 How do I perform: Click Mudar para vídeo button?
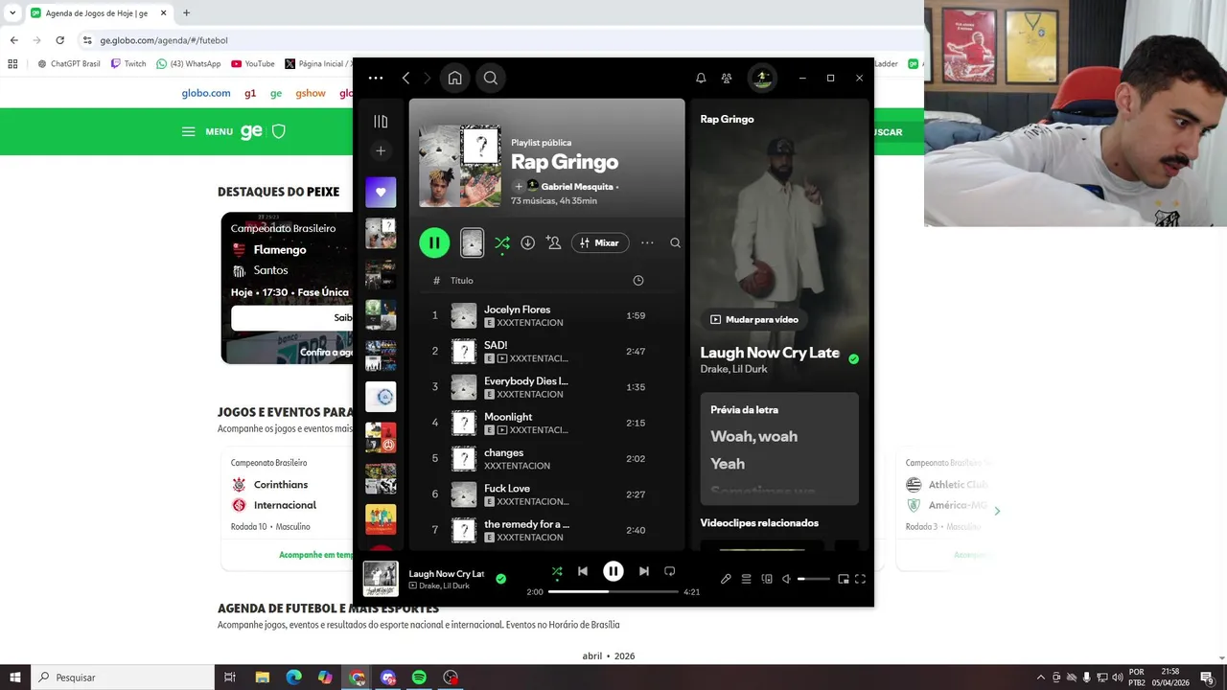[x=754, y=319]
